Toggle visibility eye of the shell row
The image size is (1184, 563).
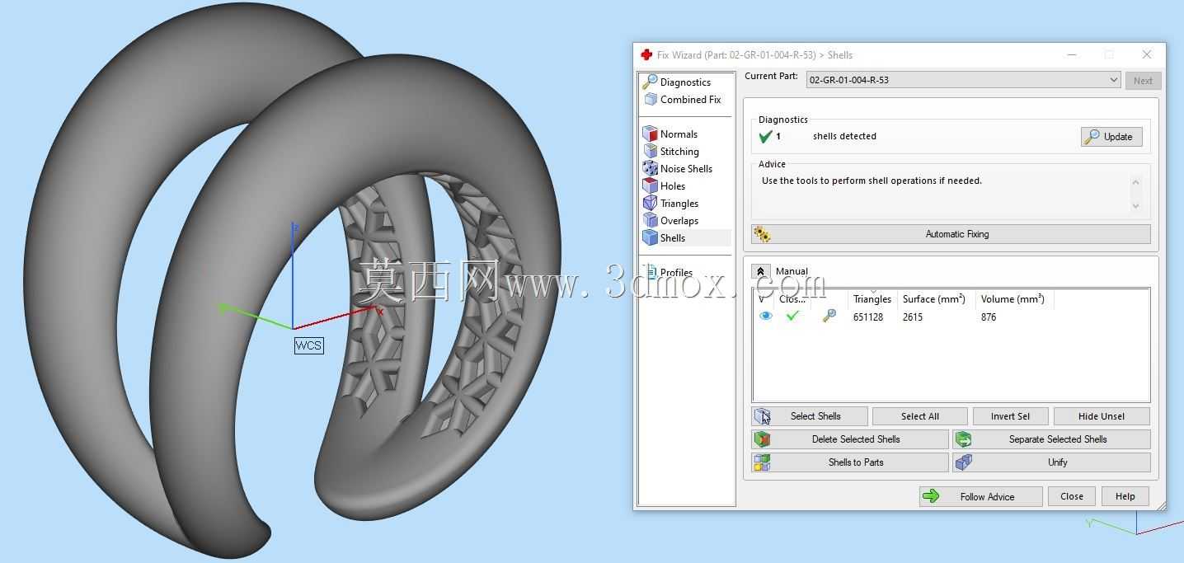click(766, 316)
